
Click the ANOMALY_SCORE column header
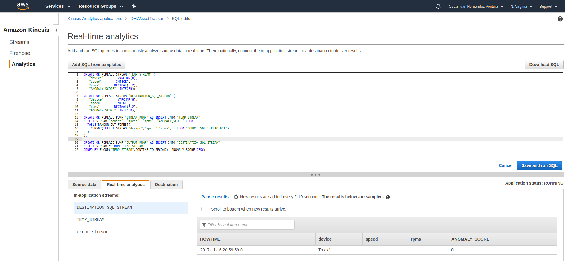(503, 239)
